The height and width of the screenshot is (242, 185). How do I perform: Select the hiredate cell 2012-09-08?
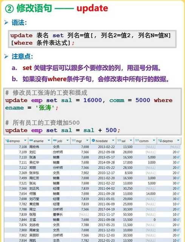(106, 152)
